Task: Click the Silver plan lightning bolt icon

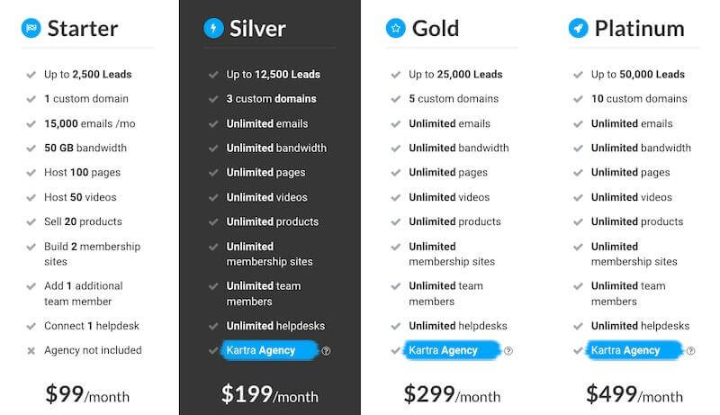Action: (x=213, y=28)
